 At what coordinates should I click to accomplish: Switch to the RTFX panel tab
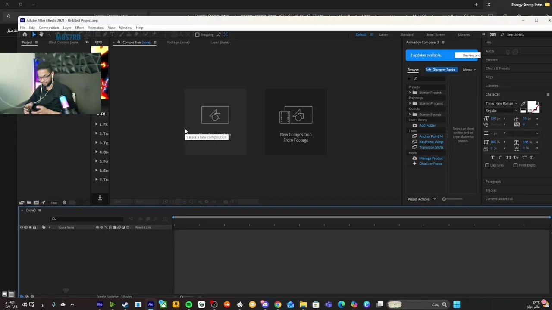(98, 43)
